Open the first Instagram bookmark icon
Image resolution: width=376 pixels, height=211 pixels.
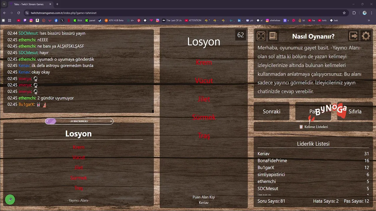click(x=31, y=21)
